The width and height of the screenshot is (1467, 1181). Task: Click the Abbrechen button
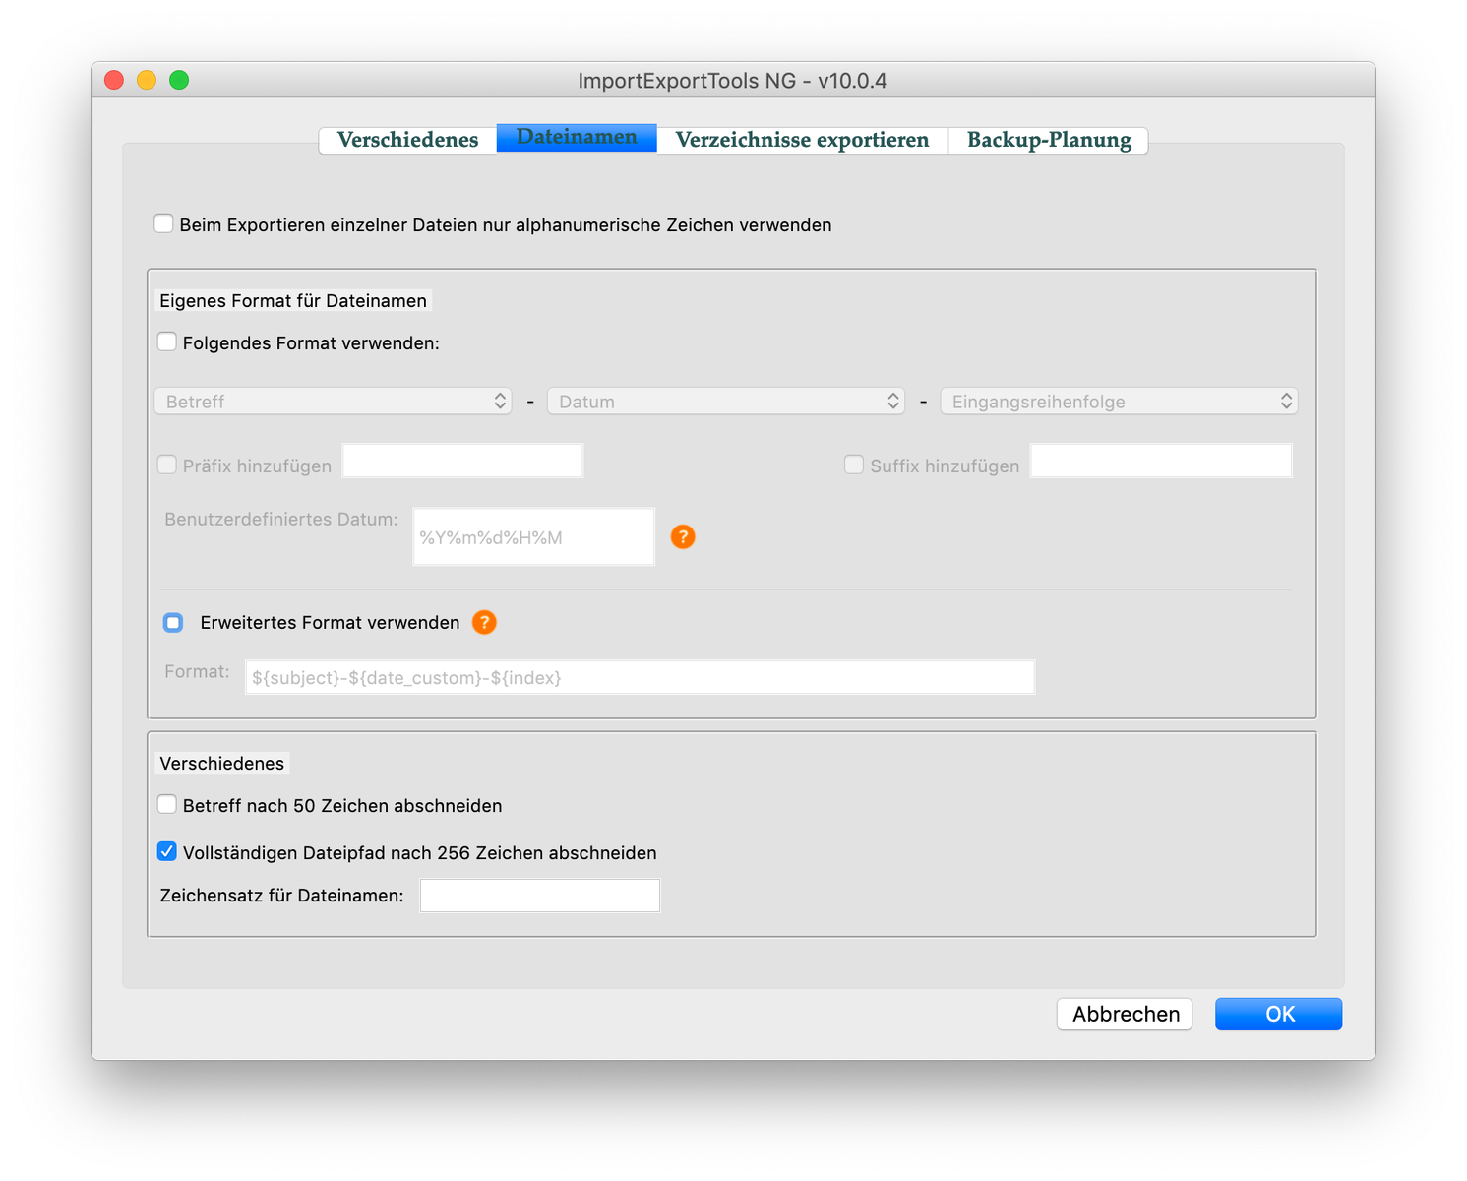1125,1014
